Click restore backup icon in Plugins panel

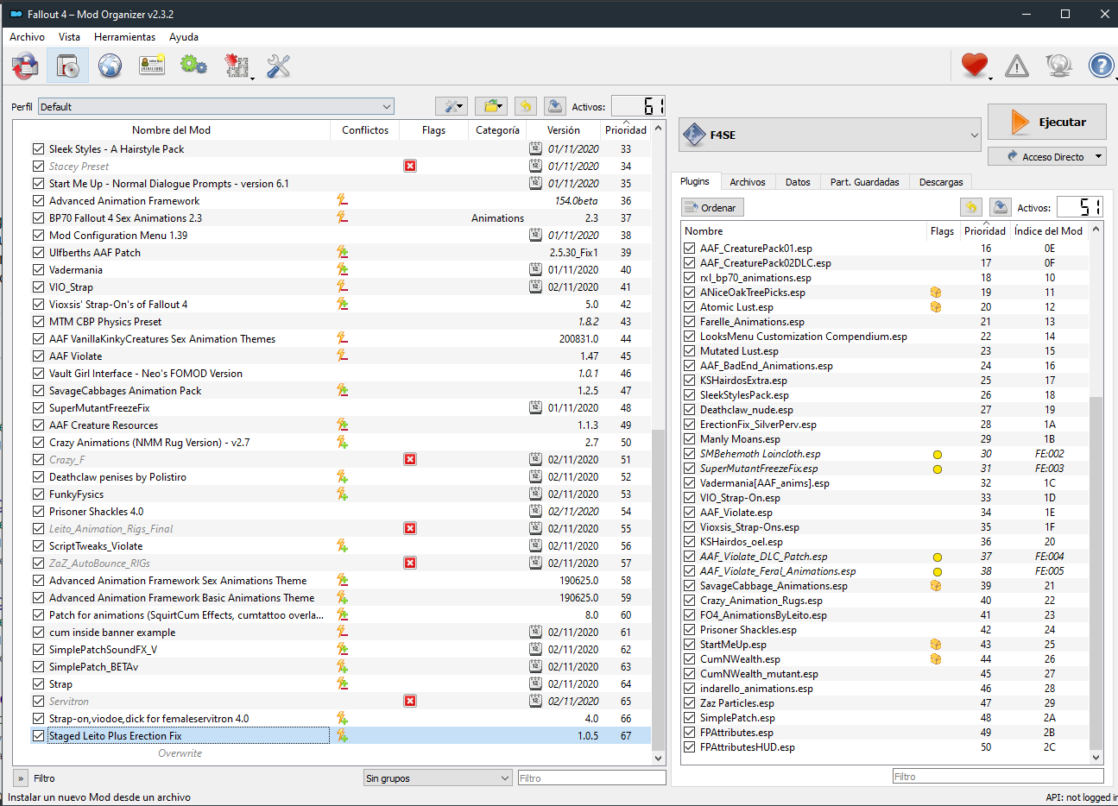click(x=971, y=207)
